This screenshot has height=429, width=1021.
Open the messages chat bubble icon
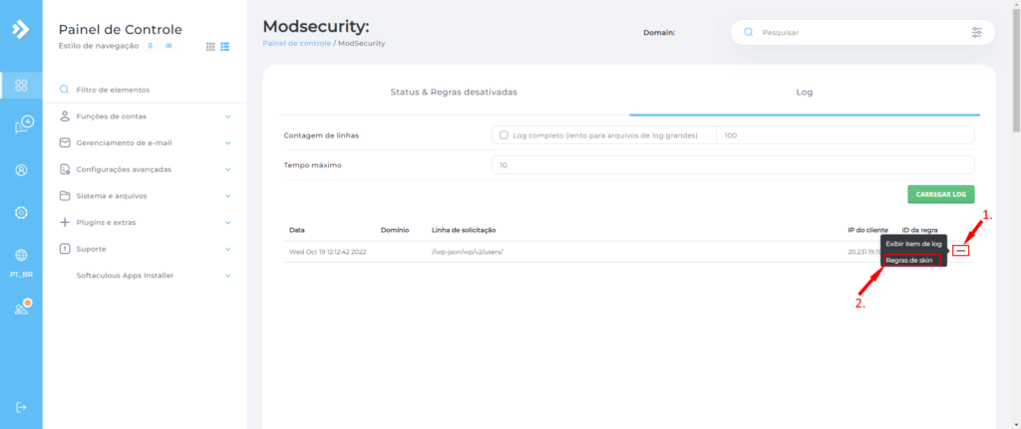point(21,125)
